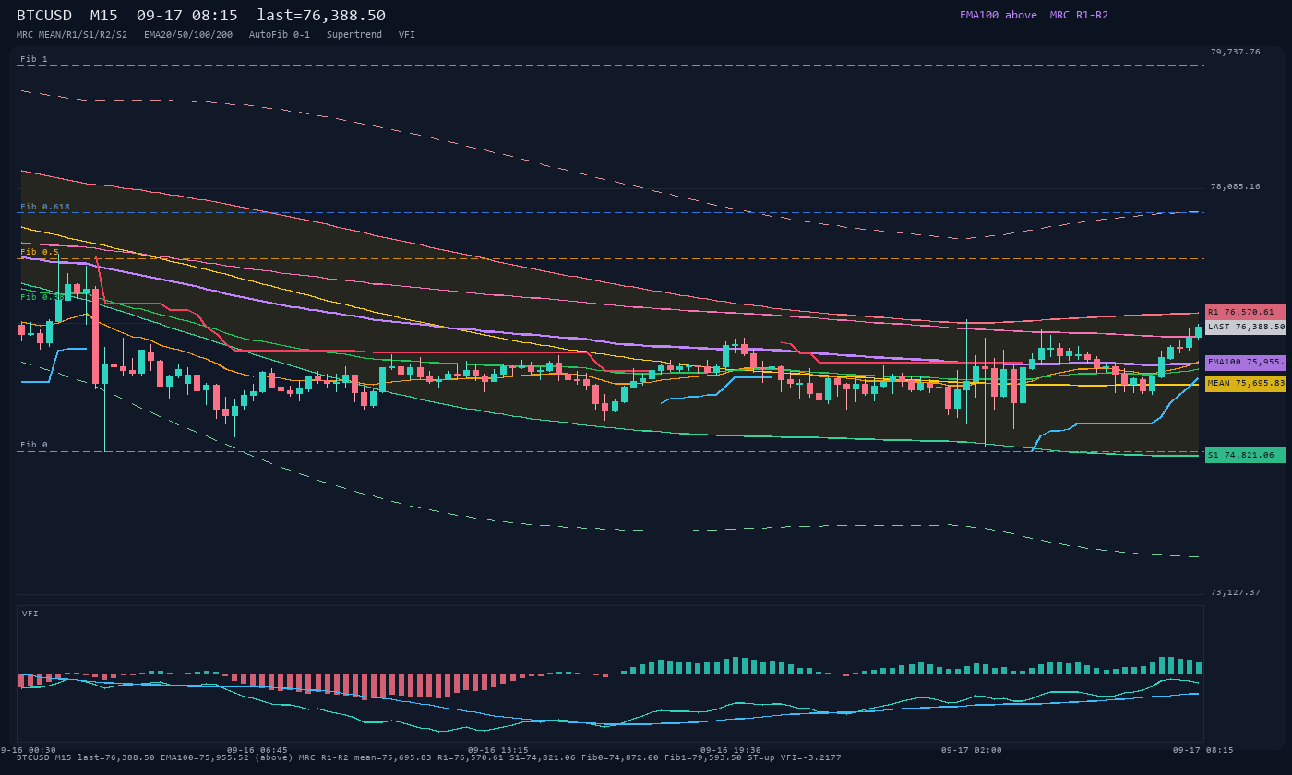
Task: Click the BTCUSD symbol in the chart title
Action: (x=44, y=16)
